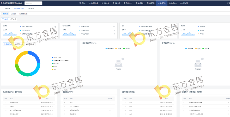
Task: Open the third sub-tab, right of 数据共享
Action: (x=31, y=9)
